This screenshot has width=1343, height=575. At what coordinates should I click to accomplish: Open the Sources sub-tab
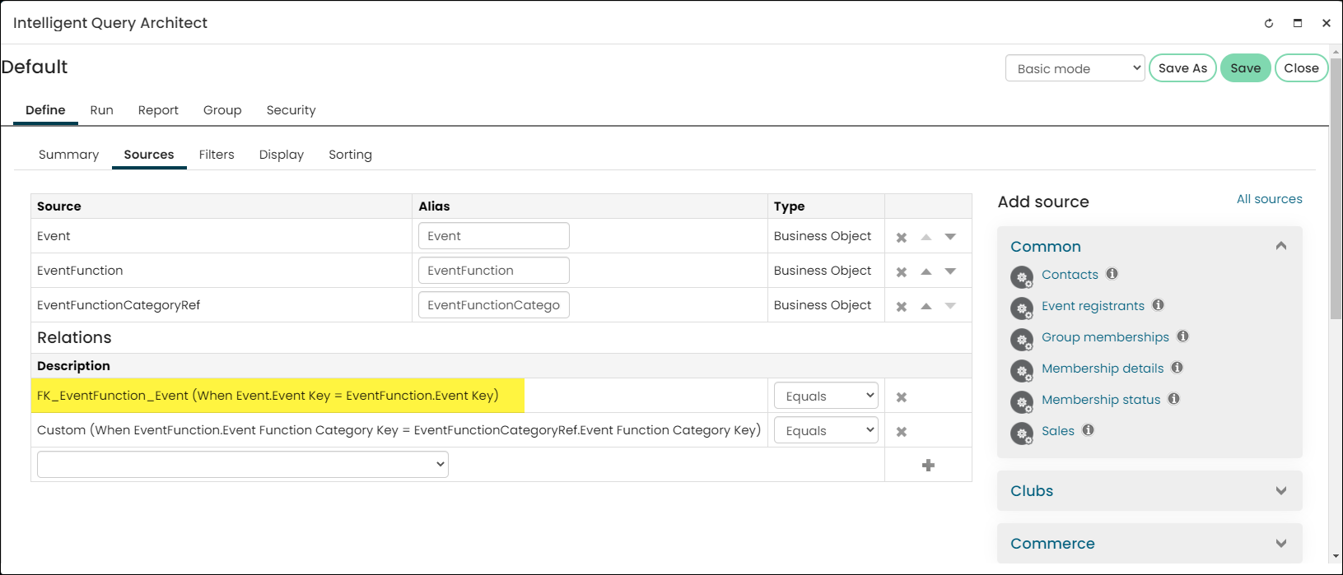(x=149, y=155)
